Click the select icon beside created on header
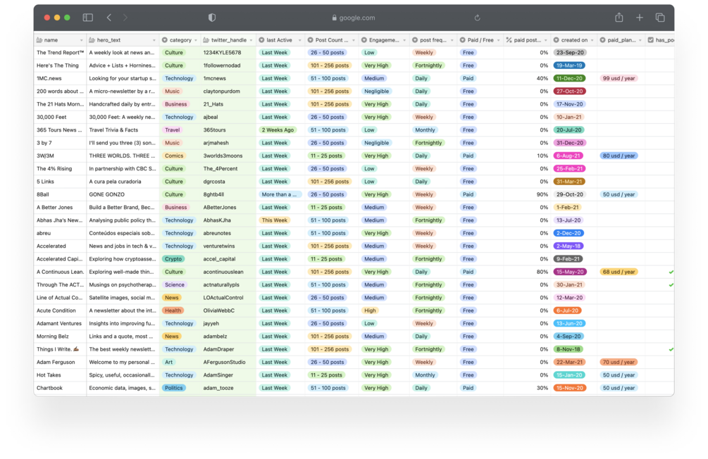Viewport: 708px width, 459px height. coord(557,40)
